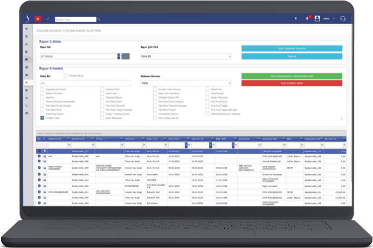The width and height of the screenshot is (373, 248).
Task: Click the red hamburger menu button
Action: pos(38,18)
